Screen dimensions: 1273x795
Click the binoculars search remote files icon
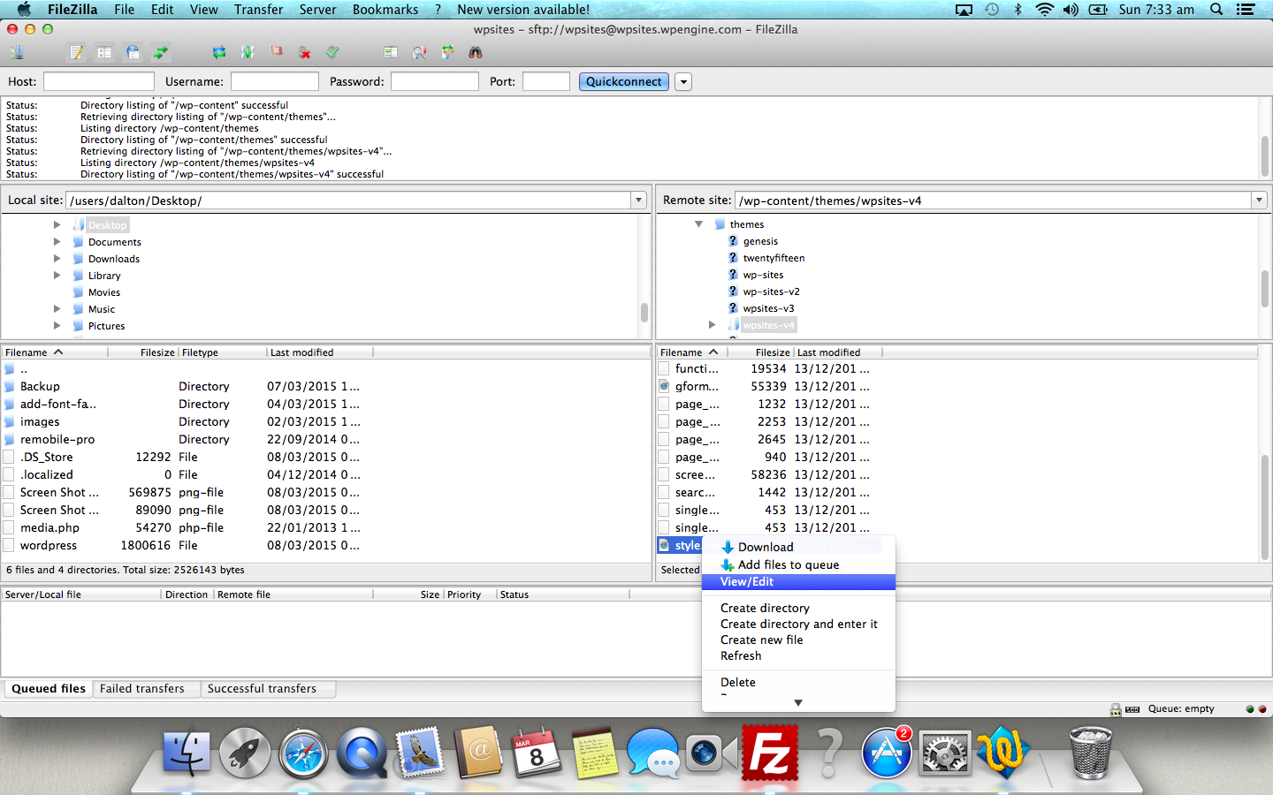[476, 53]
